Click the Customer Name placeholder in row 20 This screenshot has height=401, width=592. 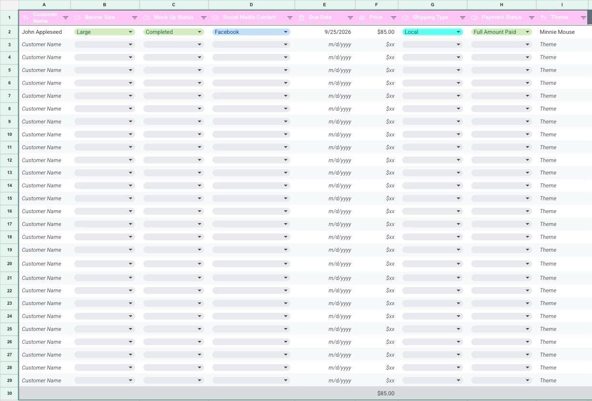pos(41,264)
